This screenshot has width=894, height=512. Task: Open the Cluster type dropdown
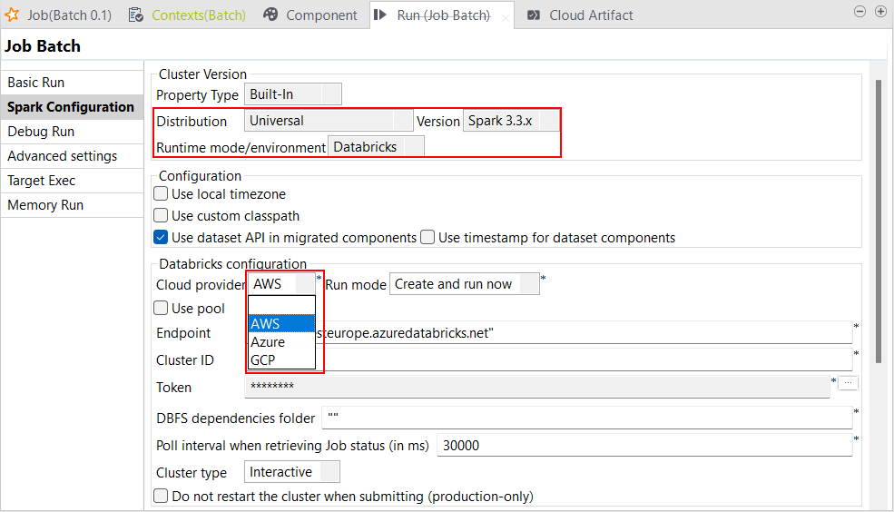[x=292, y=472]
